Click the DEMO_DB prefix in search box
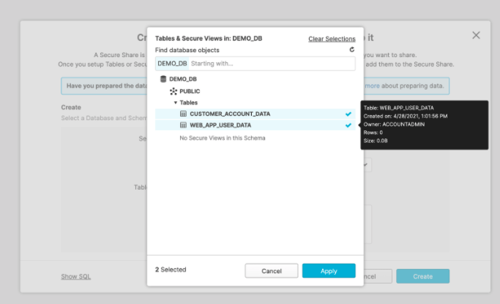 [172, 64]
